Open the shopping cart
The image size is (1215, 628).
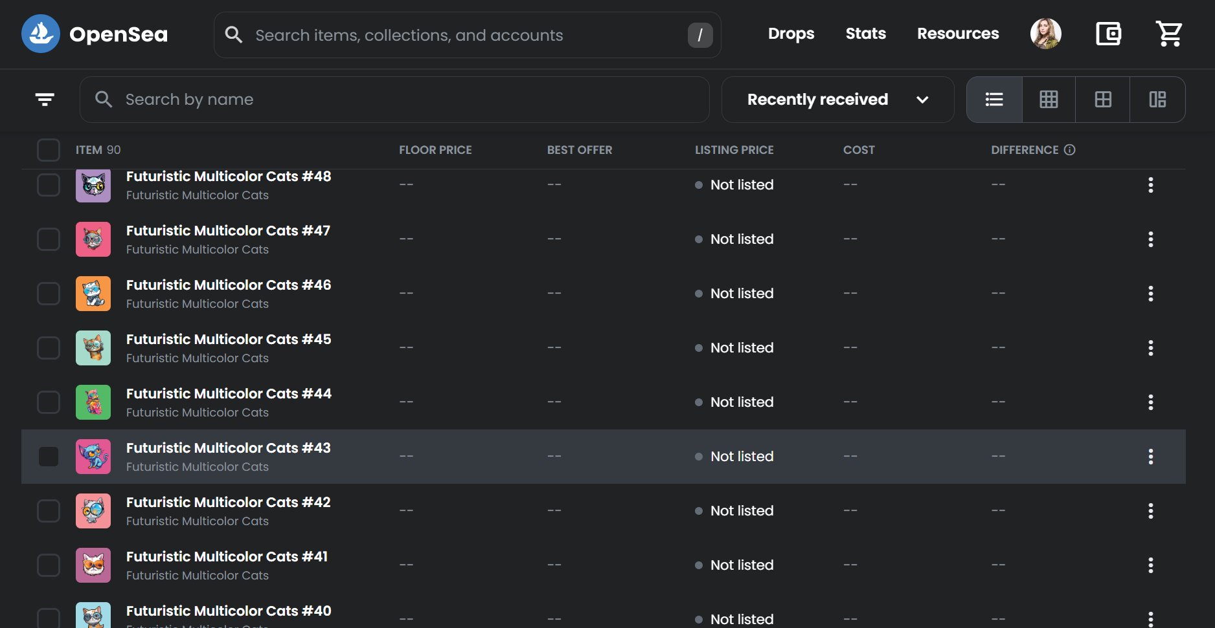pos(1169,34)
